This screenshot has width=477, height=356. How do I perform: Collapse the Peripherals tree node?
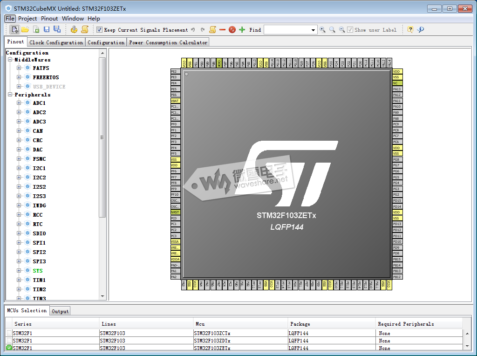click(x=10, y=95)
